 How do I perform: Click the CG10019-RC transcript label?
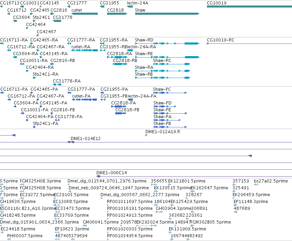[x=221, y=40]
